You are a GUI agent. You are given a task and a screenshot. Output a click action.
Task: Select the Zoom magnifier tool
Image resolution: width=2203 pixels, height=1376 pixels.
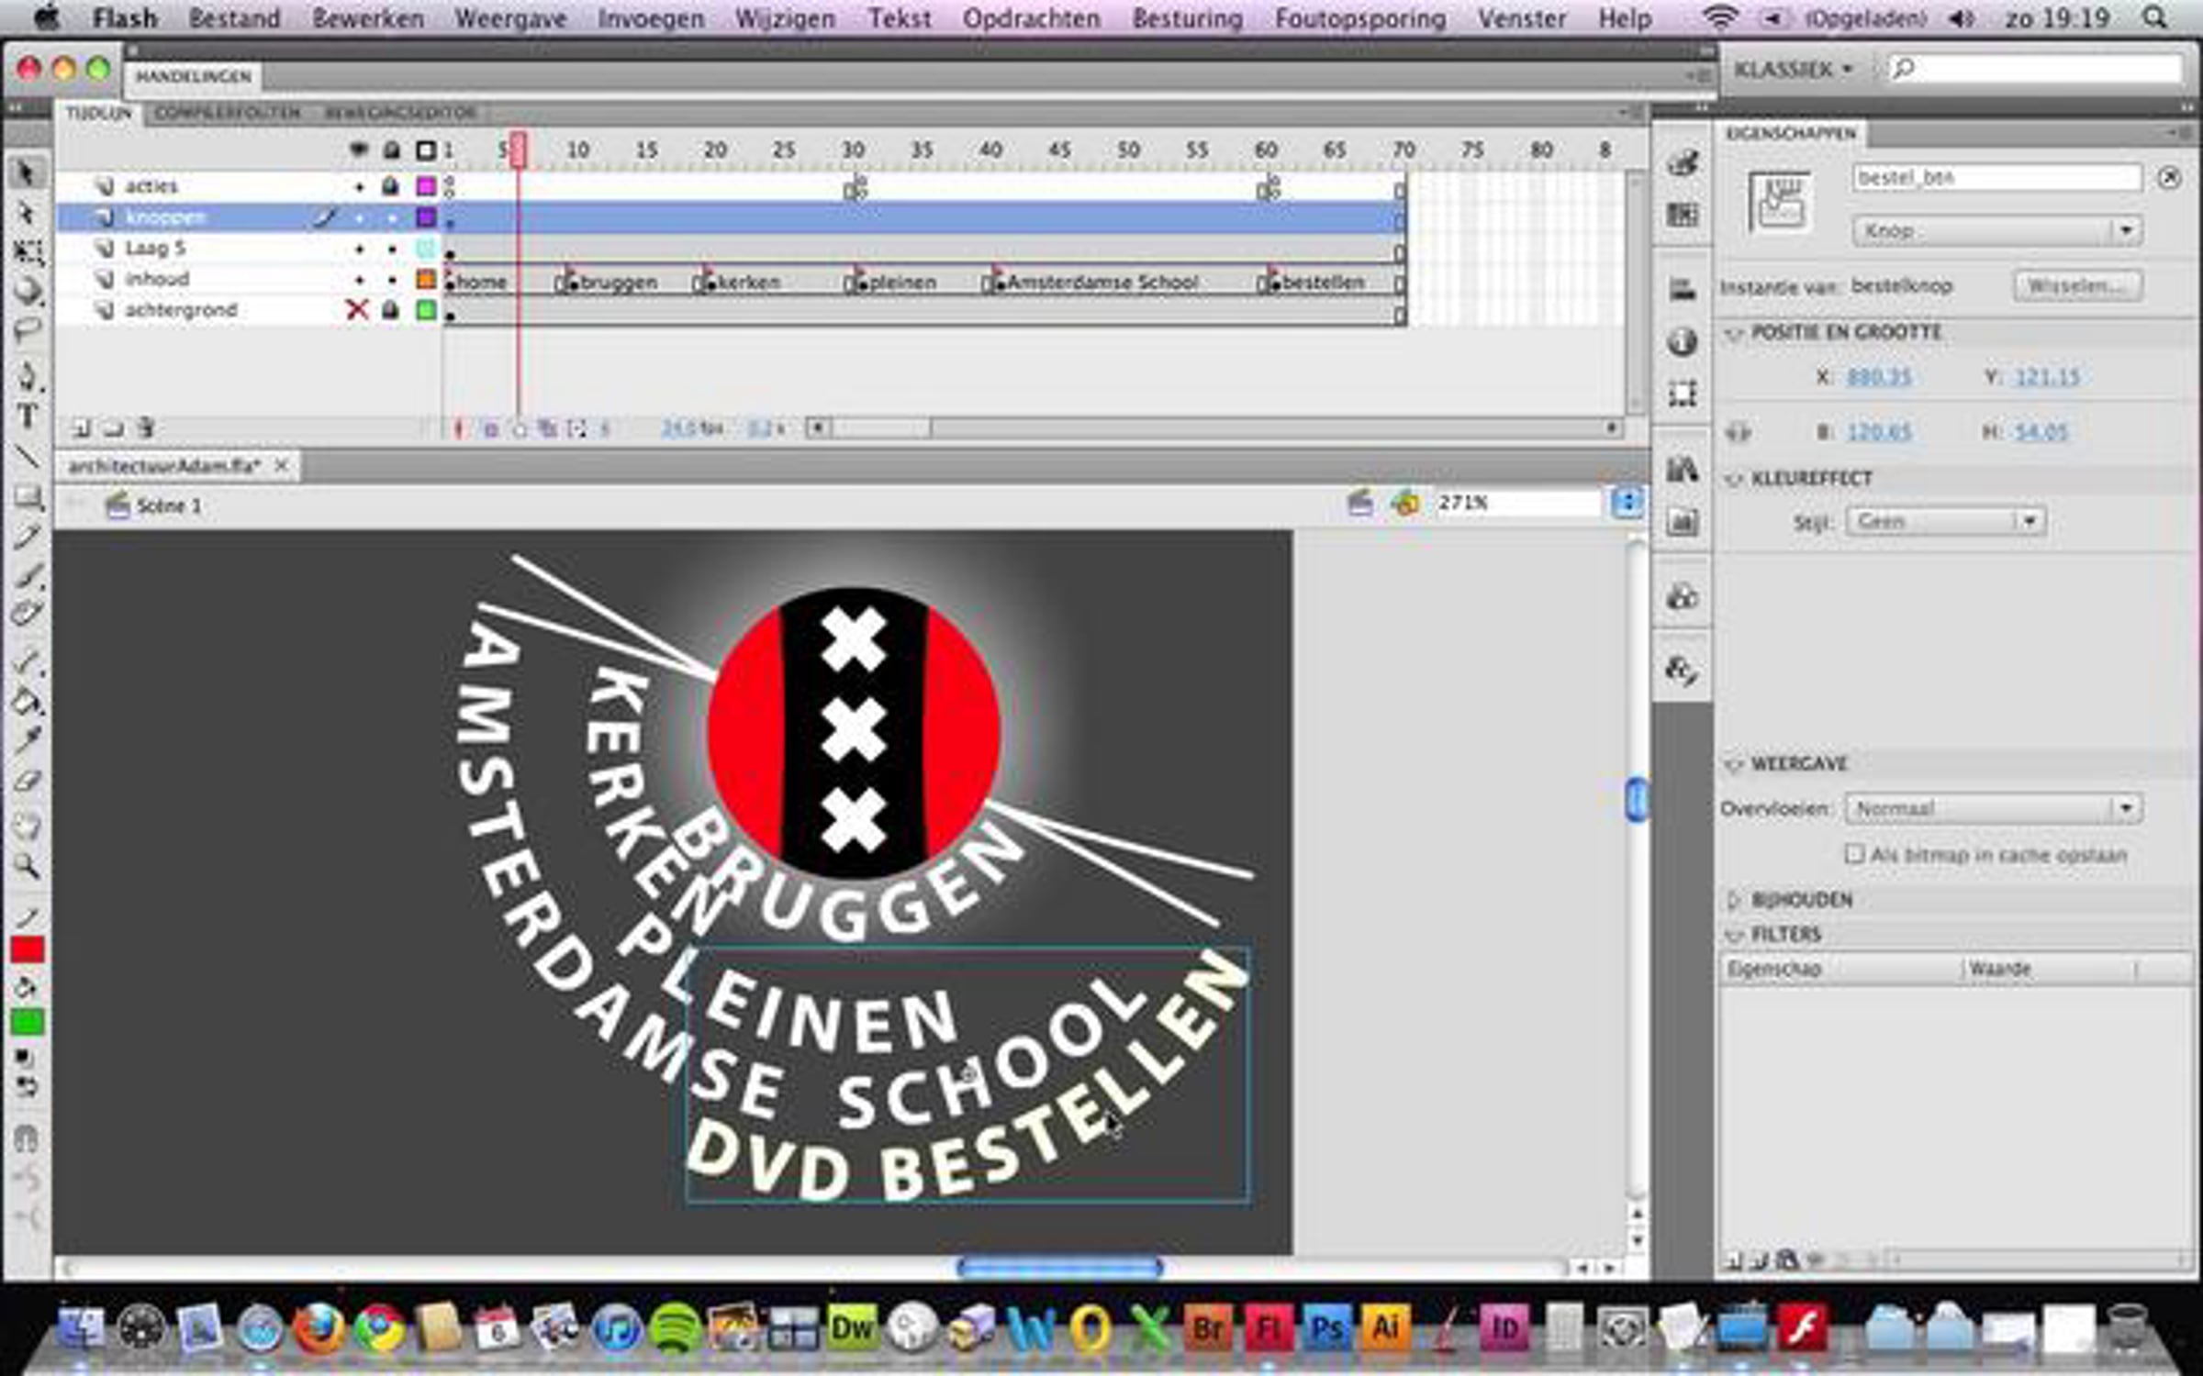27,865
